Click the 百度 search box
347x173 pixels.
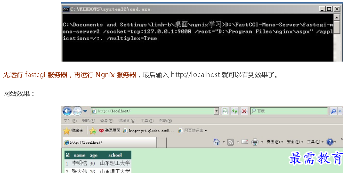pyautogui.click(x=289, y=111)
